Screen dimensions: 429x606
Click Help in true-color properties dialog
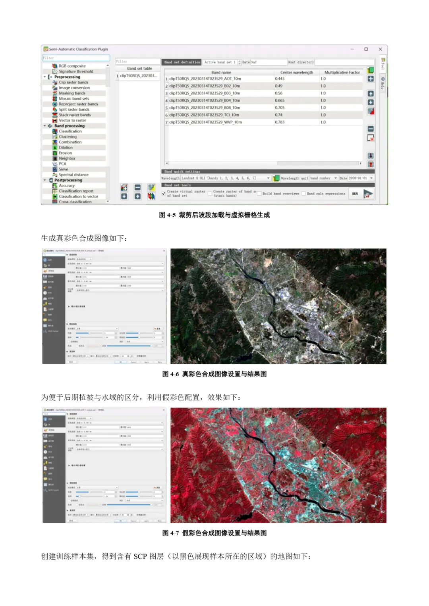(160, 362)
